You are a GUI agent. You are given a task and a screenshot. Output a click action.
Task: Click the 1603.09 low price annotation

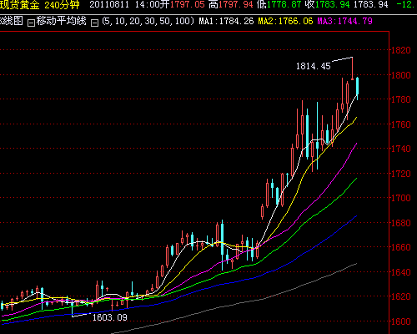point(110,317)
